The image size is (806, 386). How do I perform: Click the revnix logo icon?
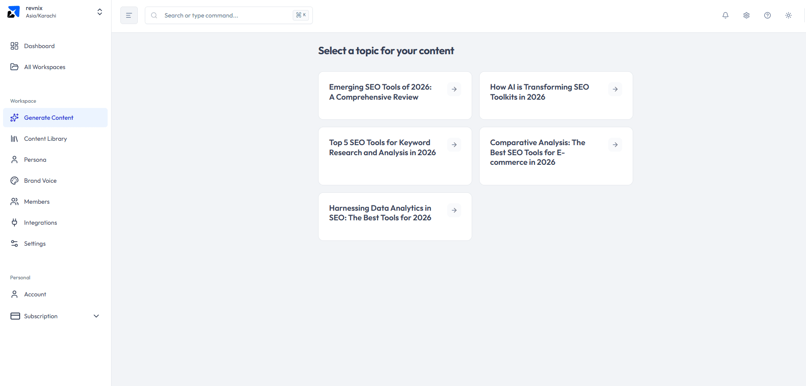click(14, 12)
